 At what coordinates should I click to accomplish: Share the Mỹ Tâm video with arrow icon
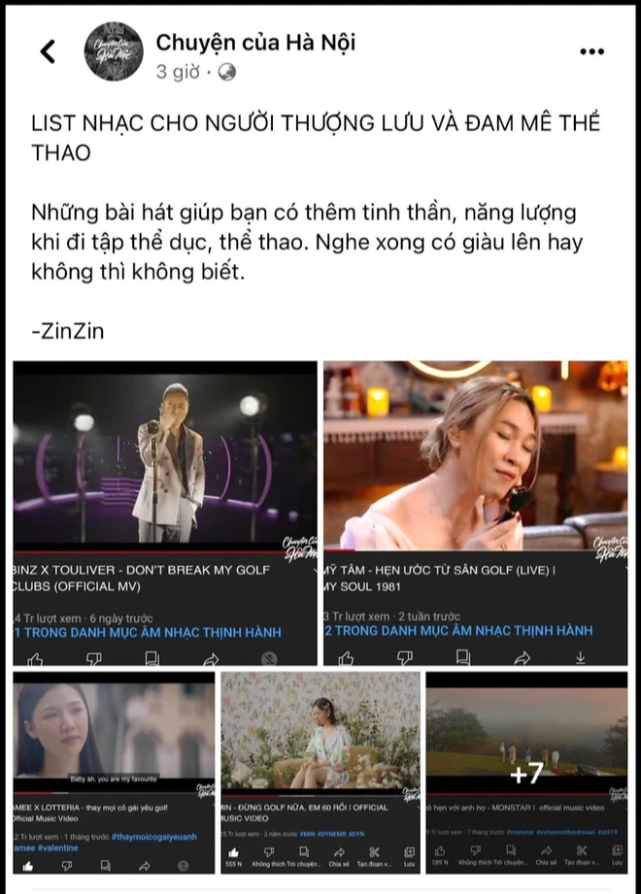(x=522, y=658)
